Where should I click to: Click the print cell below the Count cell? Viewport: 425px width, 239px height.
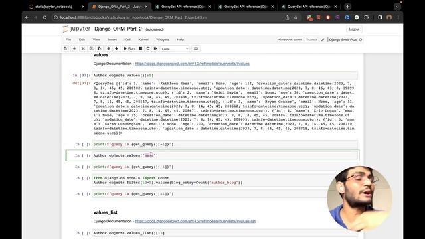click(224, 194)
